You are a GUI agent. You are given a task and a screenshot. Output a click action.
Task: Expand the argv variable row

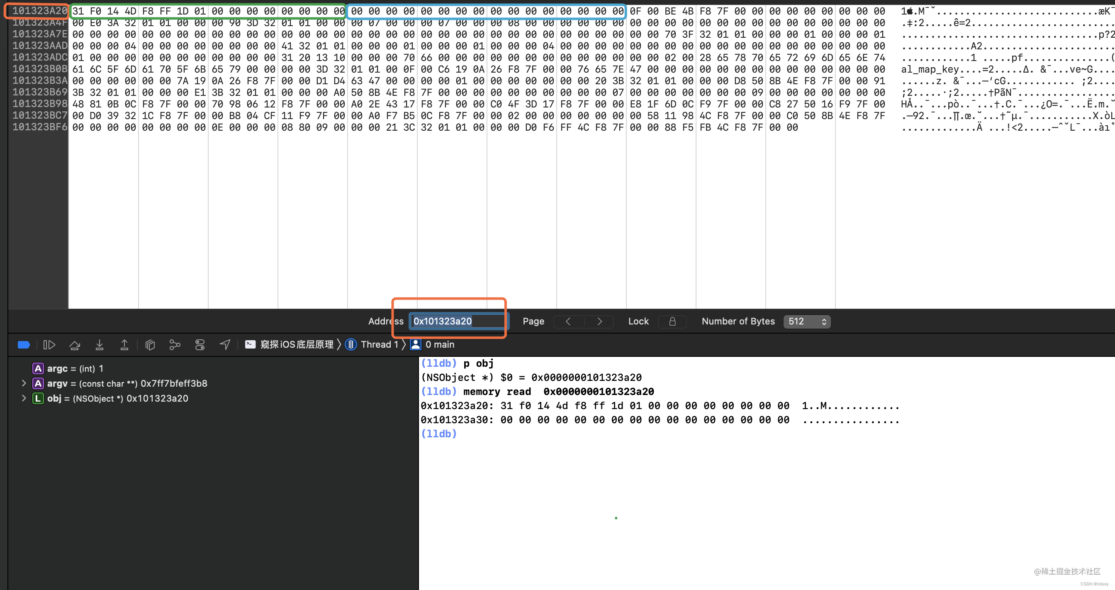(x=24, y=383)
